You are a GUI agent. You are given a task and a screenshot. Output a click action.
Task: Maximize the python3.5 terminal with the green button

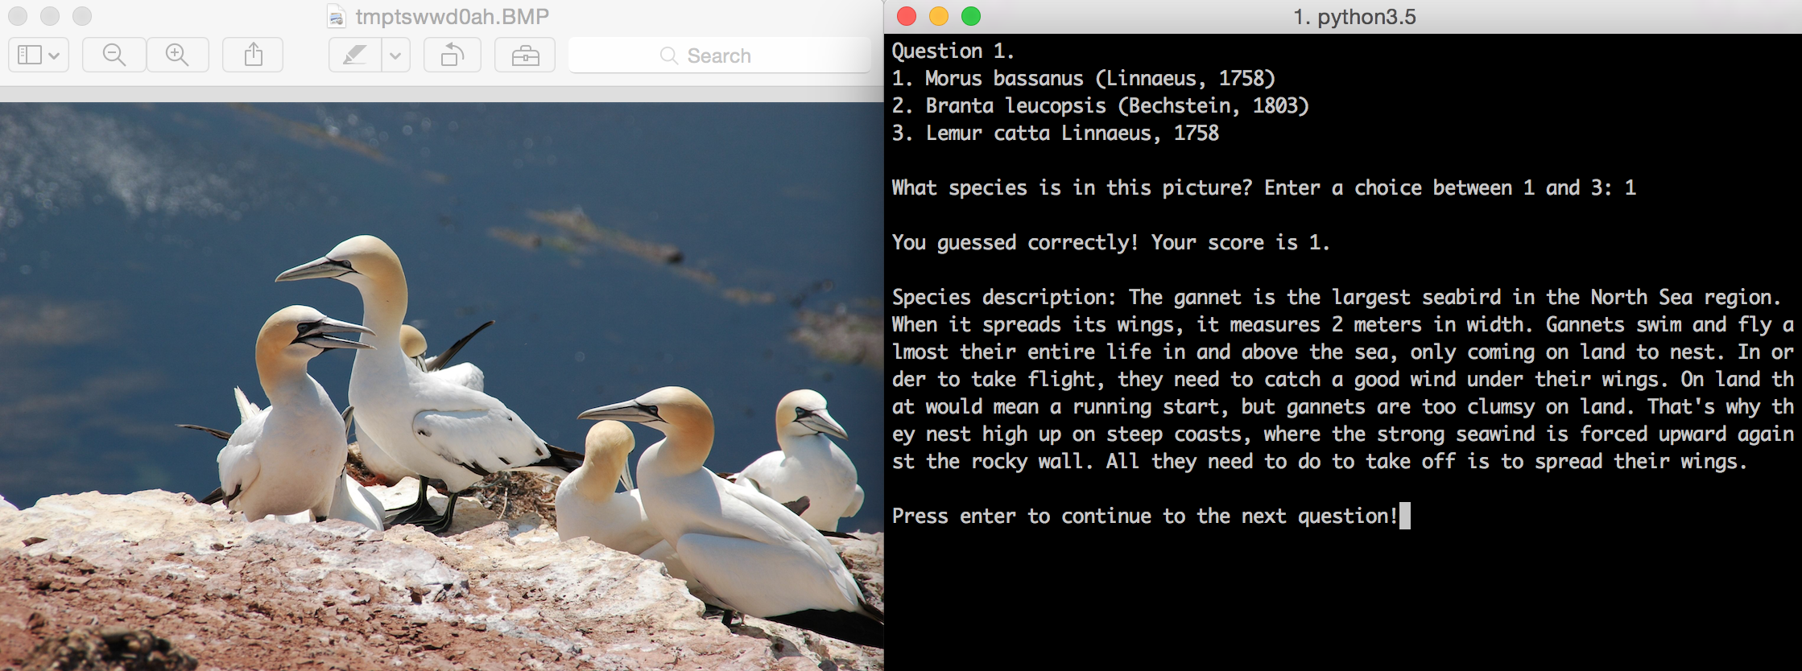971,16
